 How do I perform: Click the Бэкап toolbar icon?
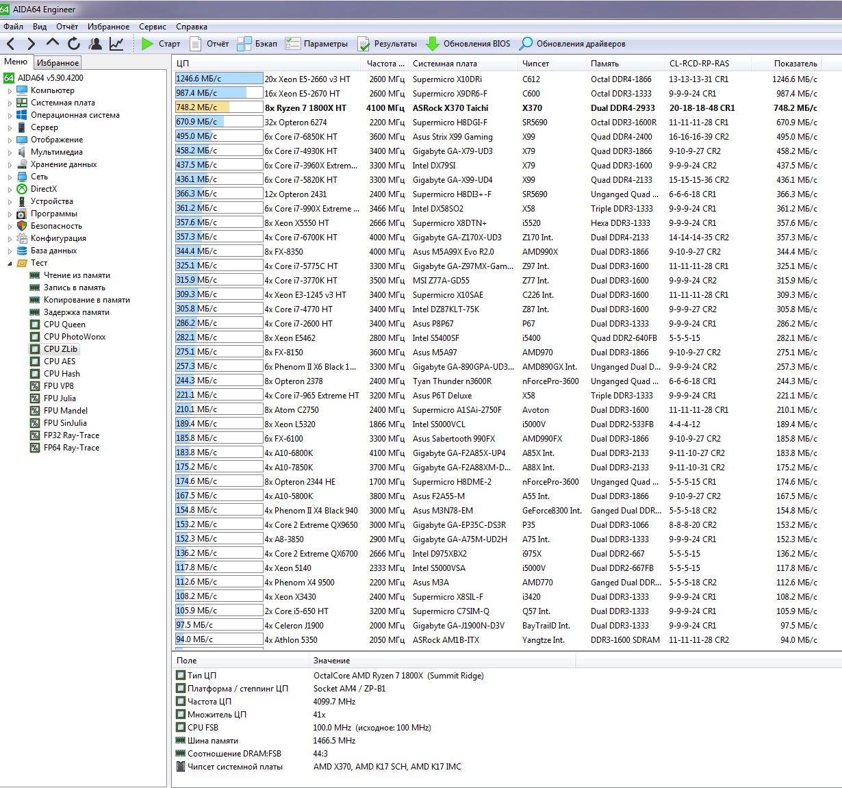pyautogui.click(x=244, y=44)
